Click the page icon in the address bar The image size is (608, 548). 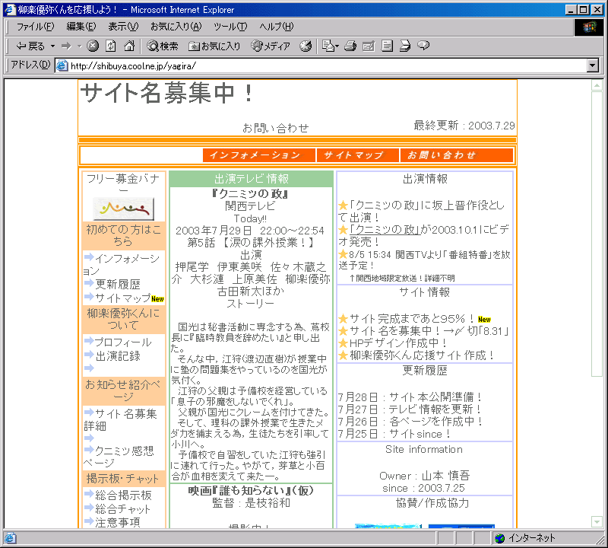point(62,65)
